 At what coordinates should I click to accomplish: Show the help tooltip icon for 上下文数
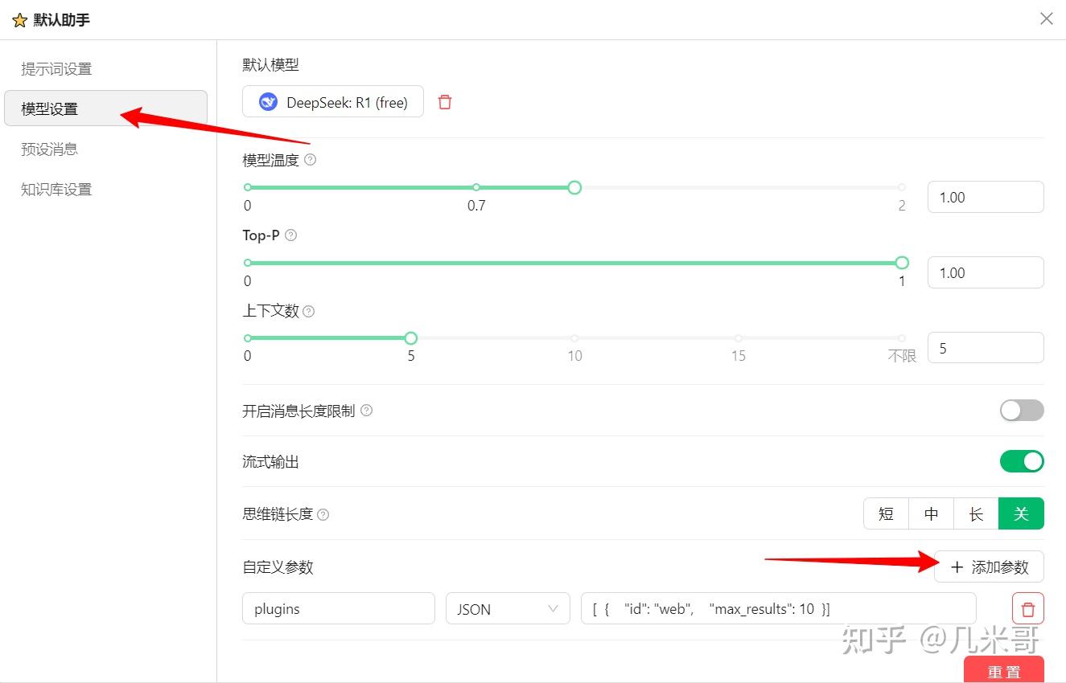[309, 311]
